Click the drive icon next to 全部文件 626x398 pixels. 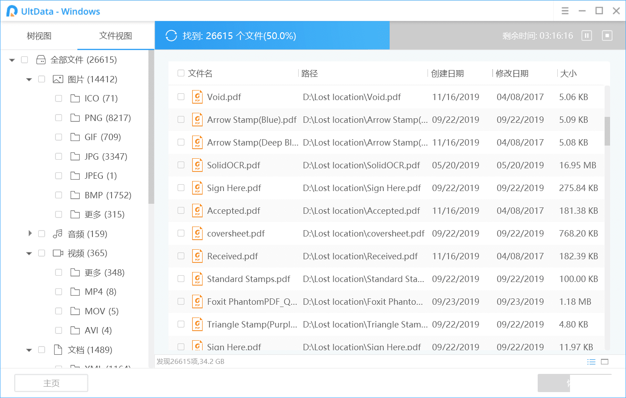coord(41,60)
